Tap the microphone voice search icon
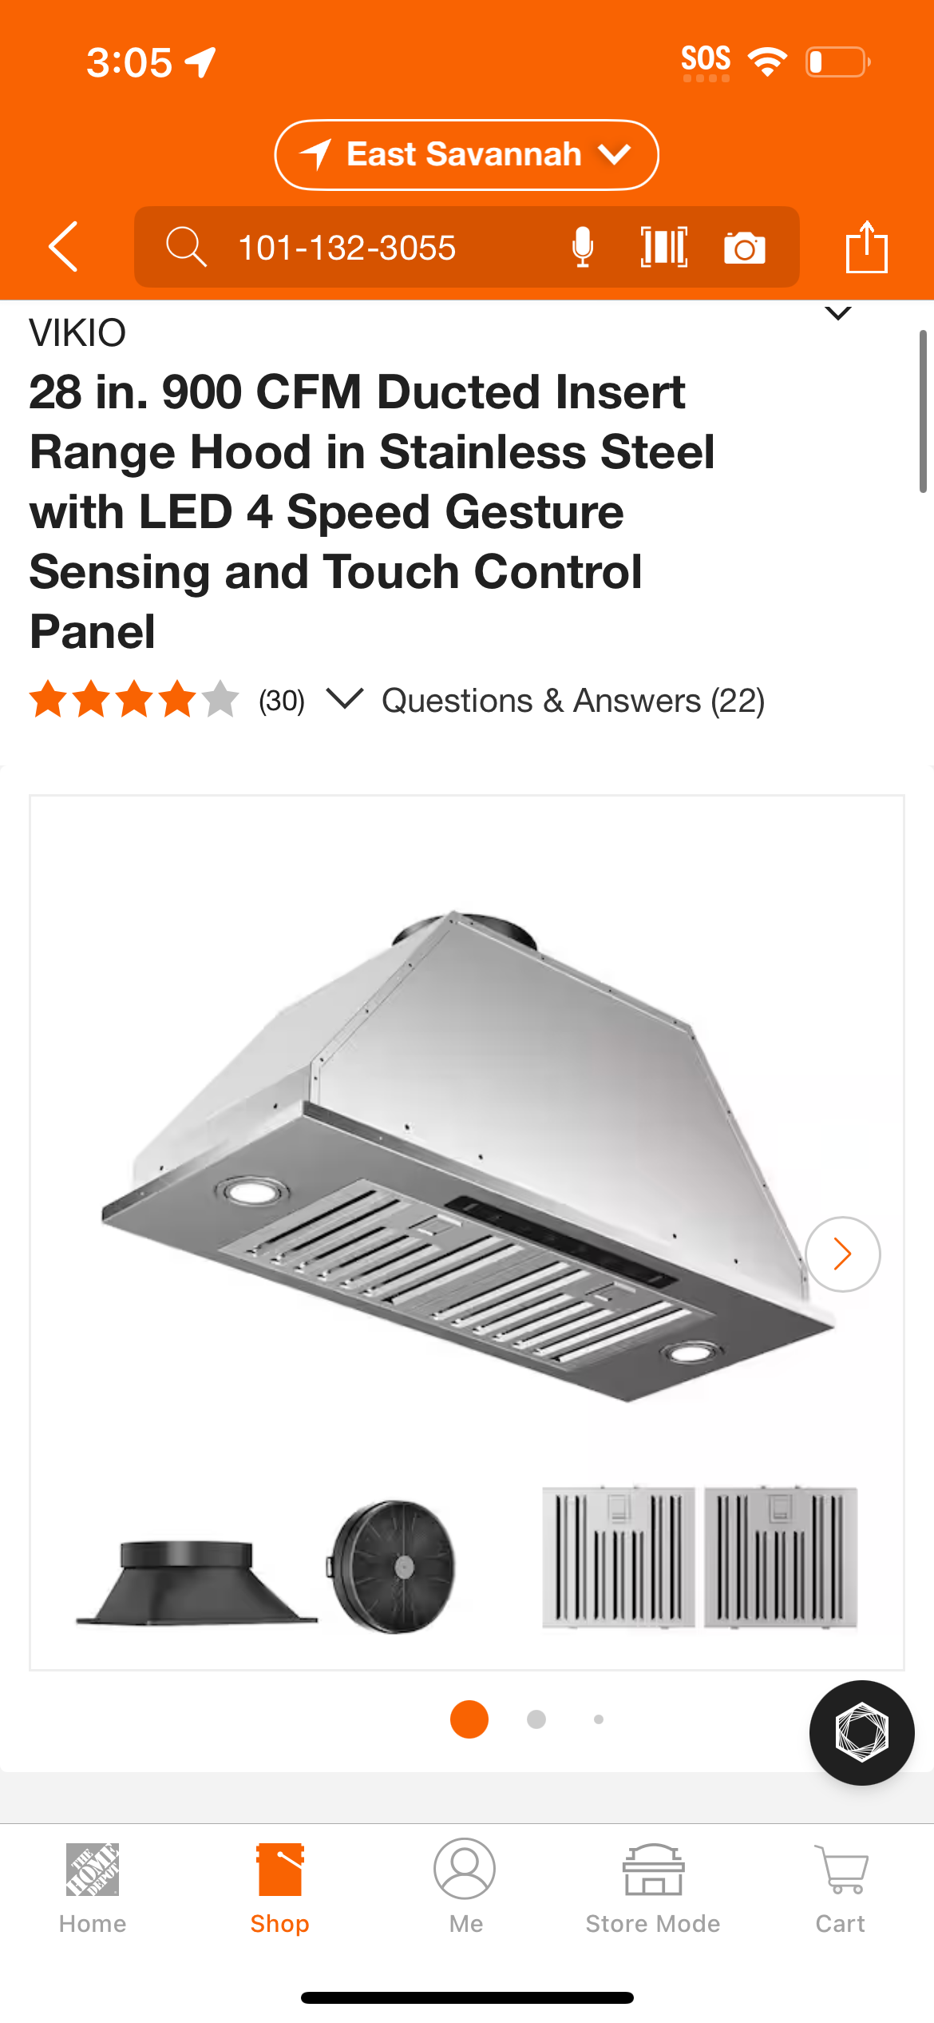This screenshot has width=934, height=2023. point(583,247)
